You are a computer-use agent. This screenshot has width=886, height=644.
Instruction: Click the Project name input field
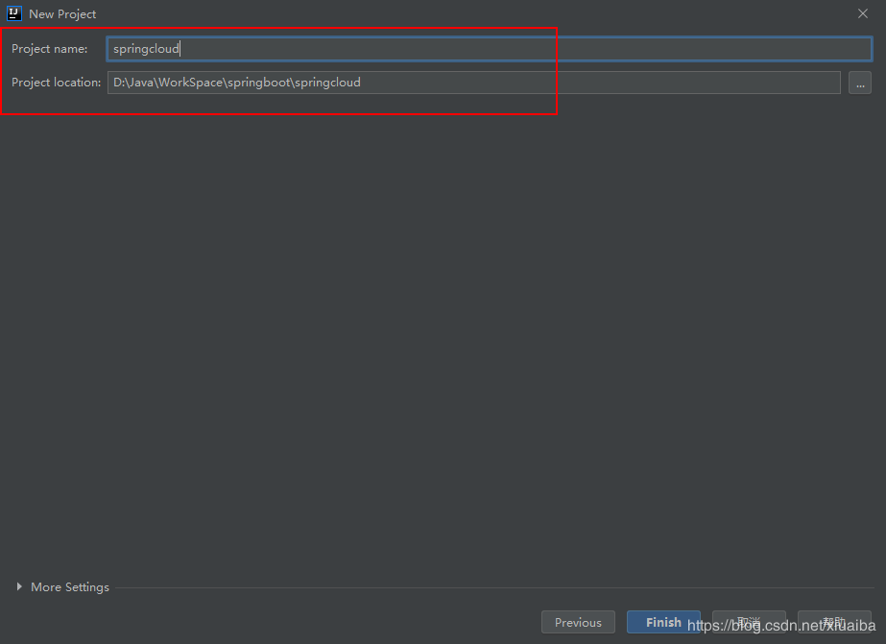point(490,49)
